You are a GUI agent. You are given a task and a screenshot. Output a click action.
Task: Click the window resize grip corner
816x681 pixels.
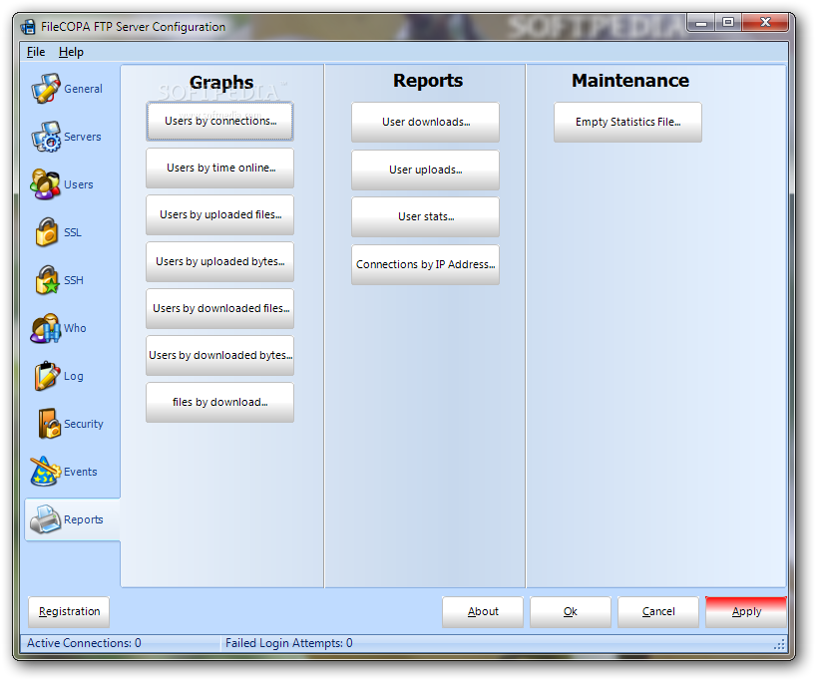click(x=779, y=645)
